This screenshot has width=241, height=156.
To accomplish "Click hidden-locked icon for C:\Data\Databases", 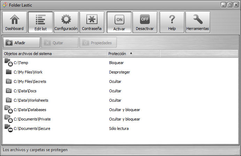I will pyautogui.click(x=9, y=109).
